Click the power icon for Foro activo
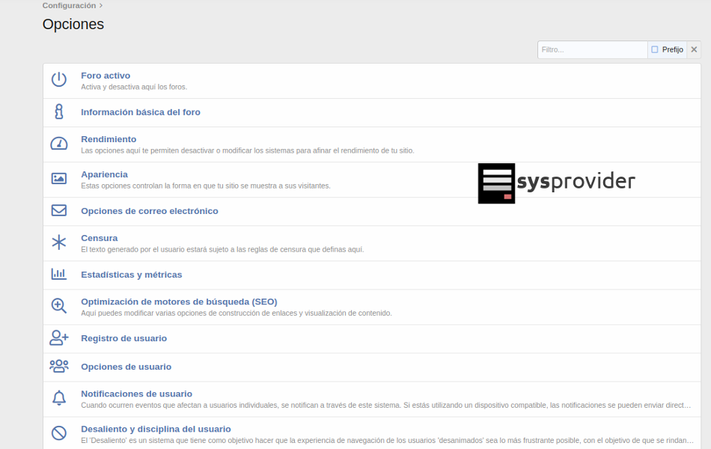 click(59, 80)
